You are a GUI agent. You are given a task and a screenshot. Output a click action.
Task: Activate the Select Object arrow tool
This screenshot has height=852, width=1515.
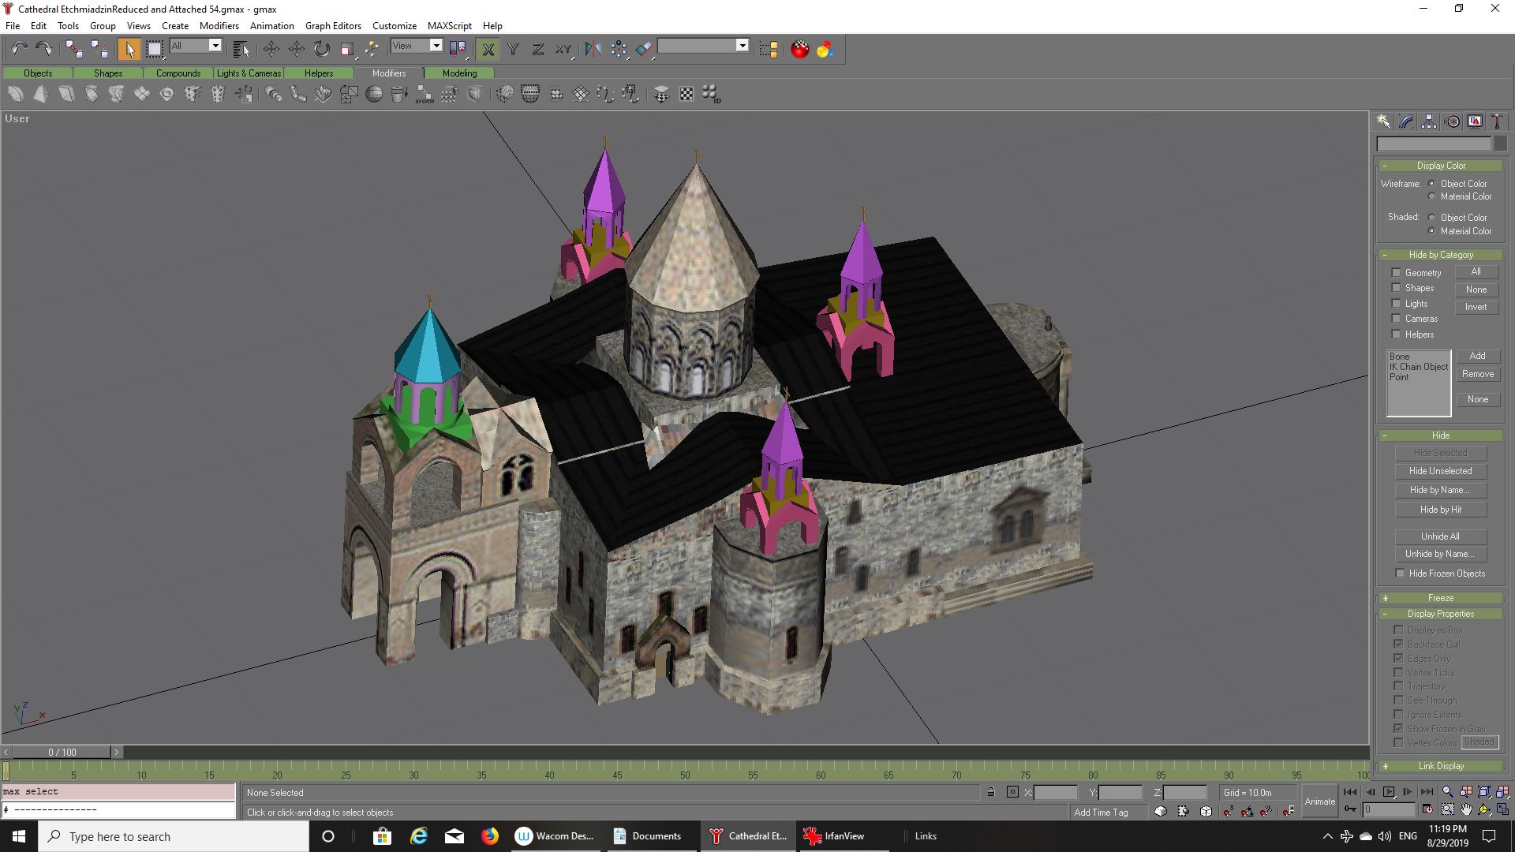[129, 49]
